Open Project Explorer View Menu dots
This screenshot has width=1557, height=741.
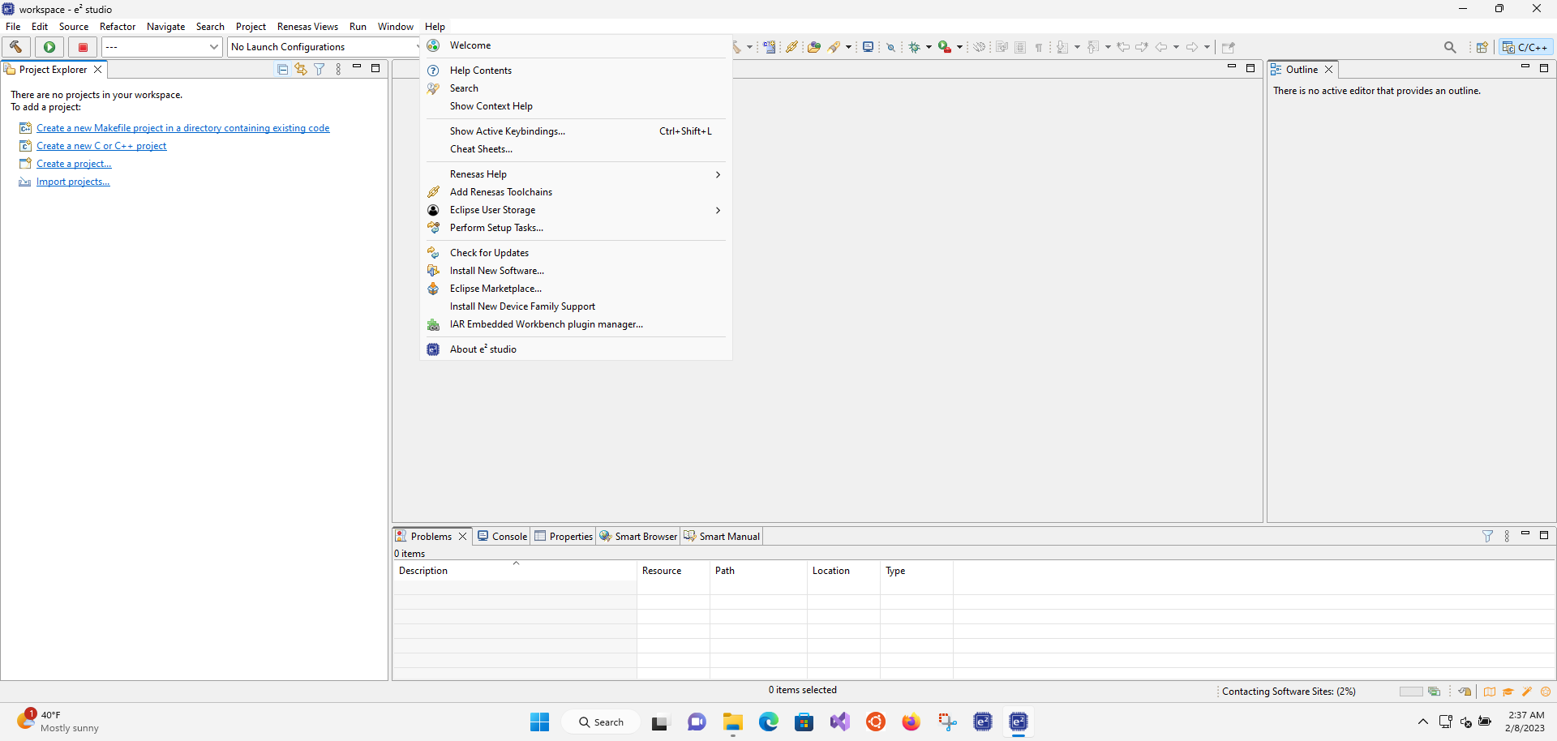pyautogui.click(x=338, y=70)
